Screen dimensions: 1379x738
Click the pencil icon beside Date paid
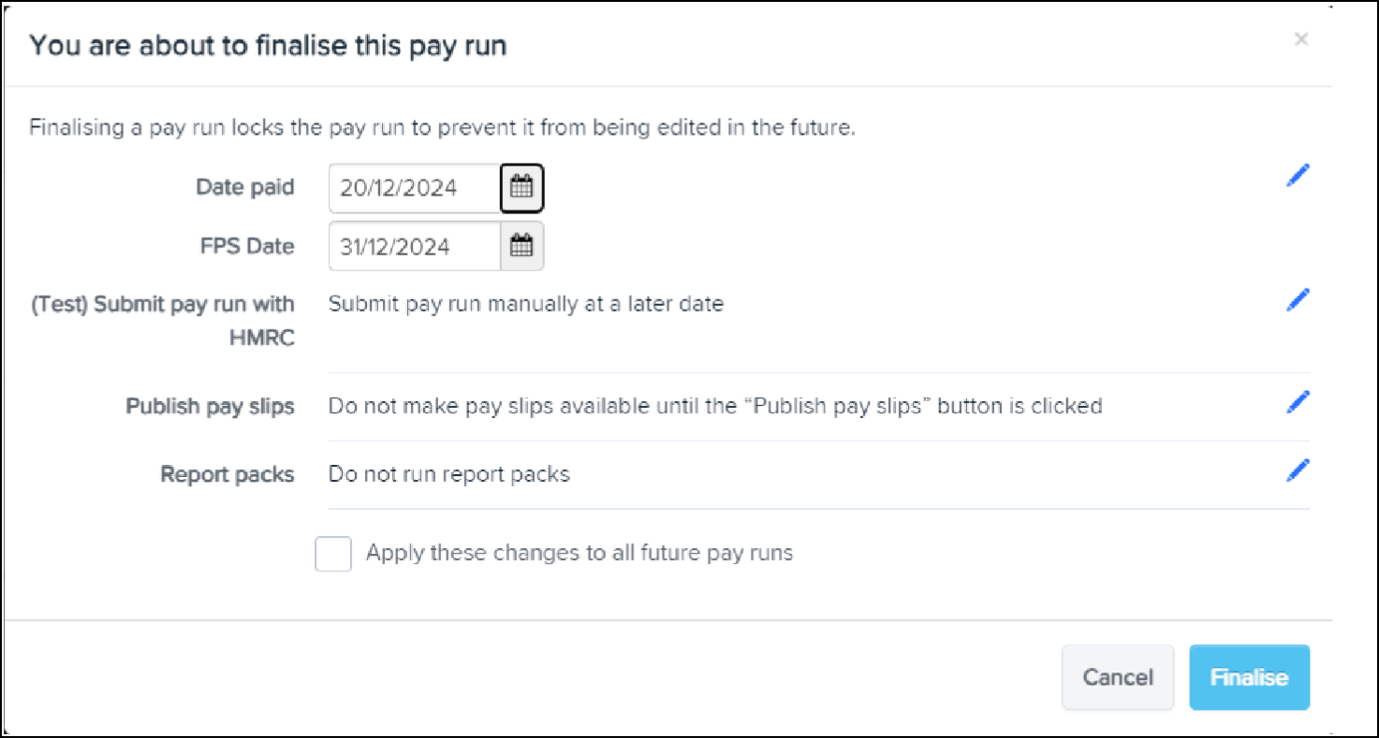tap(1298, 176)
